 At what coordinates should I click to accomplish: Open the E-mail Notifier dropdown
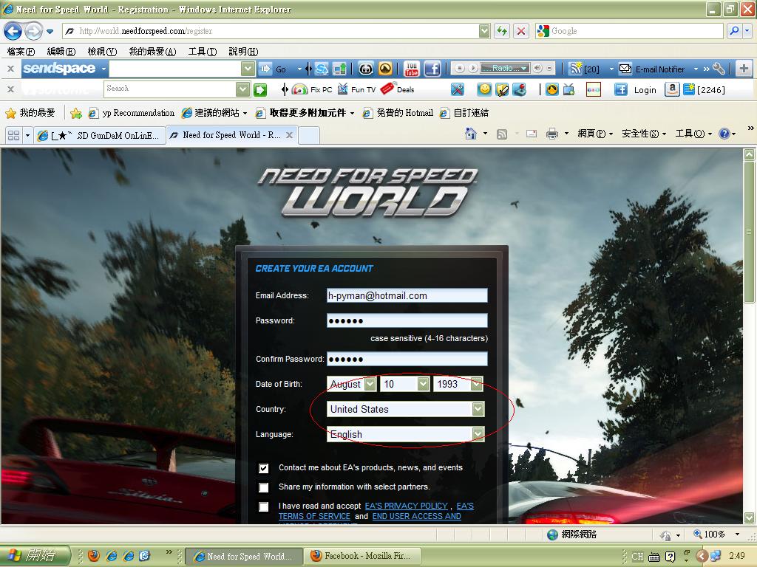coord(696,69)
